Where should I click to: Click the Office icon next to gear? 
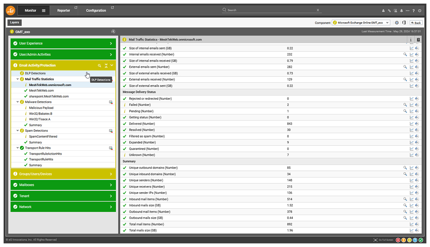404,23
